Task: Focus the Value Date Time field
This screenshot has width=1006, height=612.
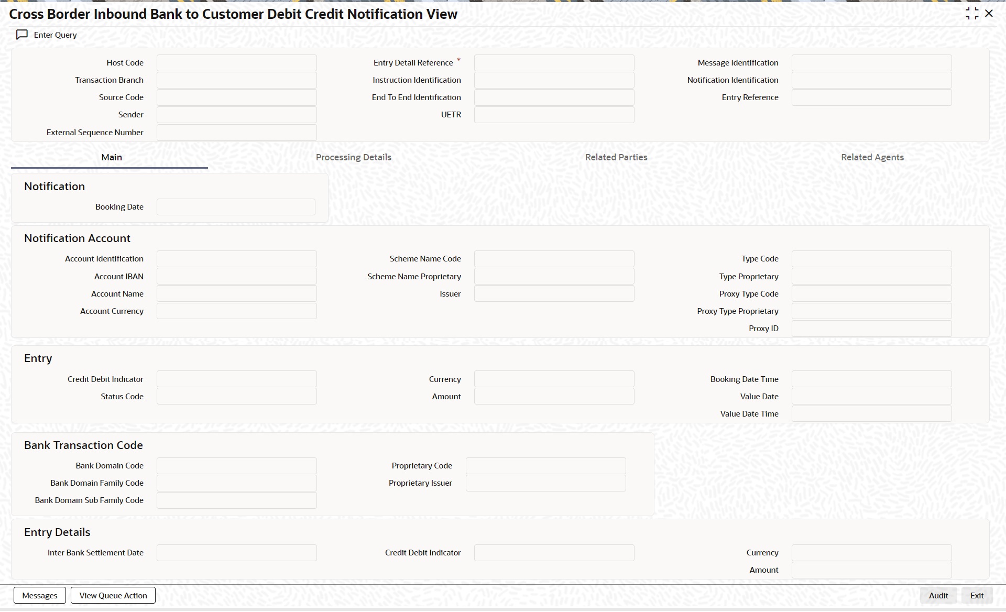Action: pyautogui.click(x=872, y=414)
